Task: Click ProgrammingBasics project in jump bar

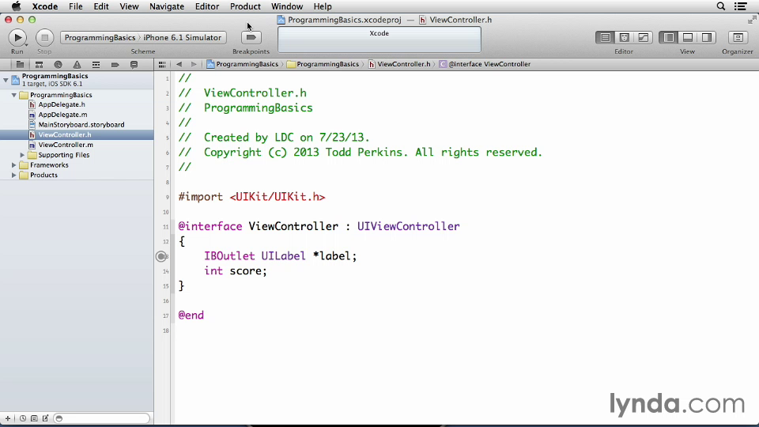Action: (243, 64)
